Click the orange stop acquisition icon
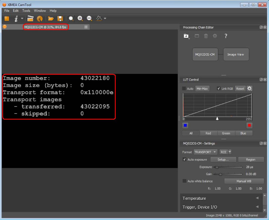Image resolution: width=269 pixels, height=220 pixels. (7, 19)
